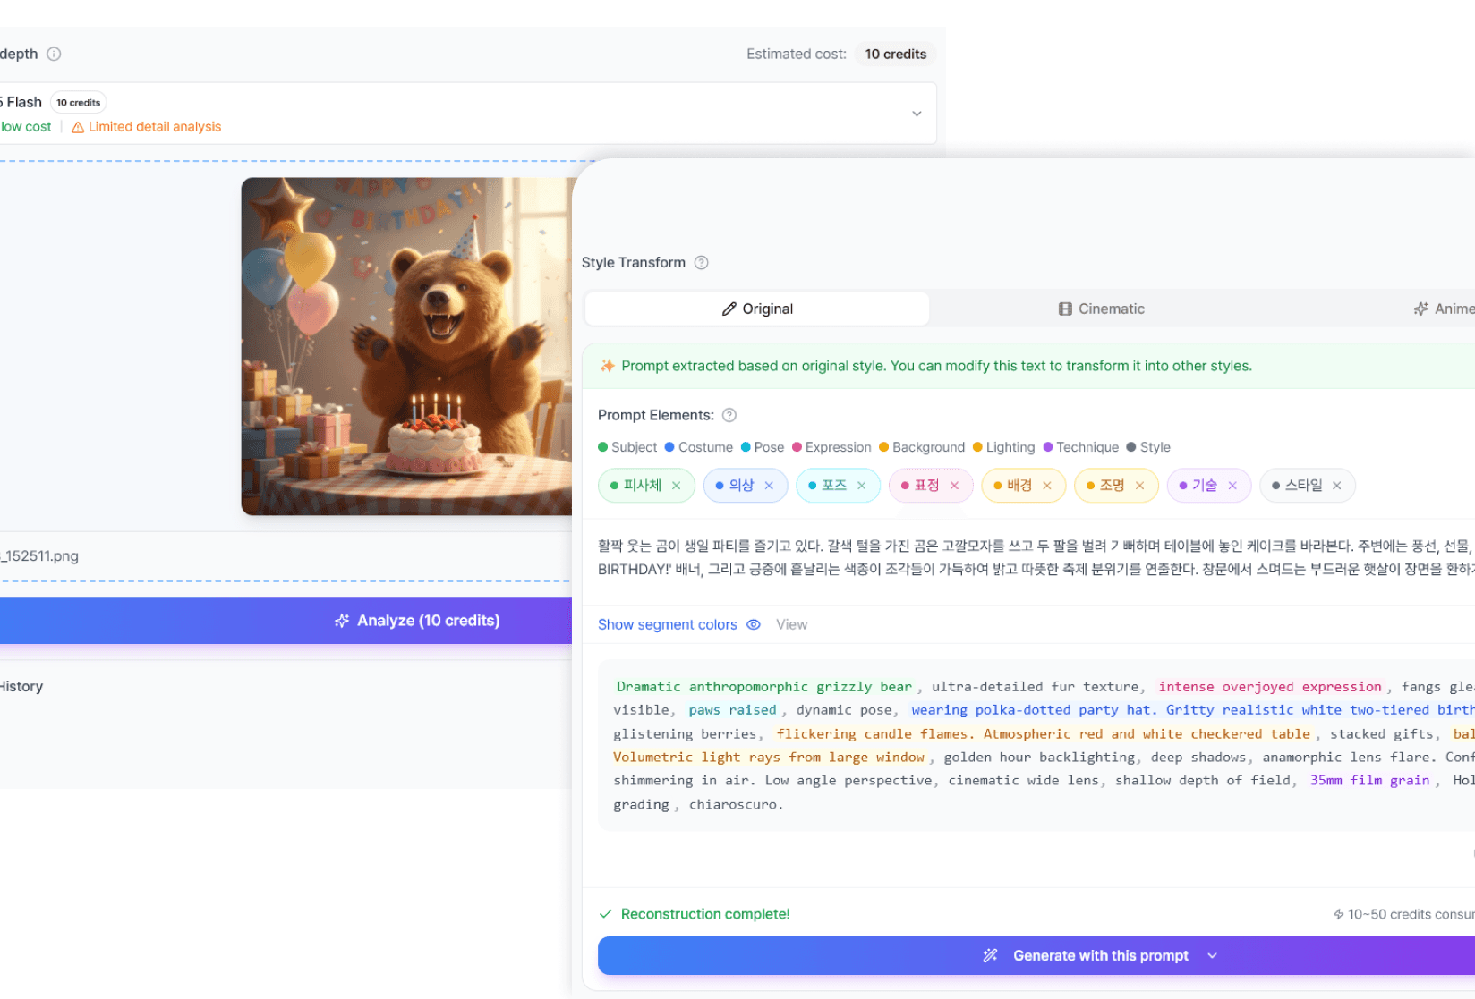The image size is (1475, 999).
Task: Click the 10 credits estimated cost badge
Action: click(896, 54)
